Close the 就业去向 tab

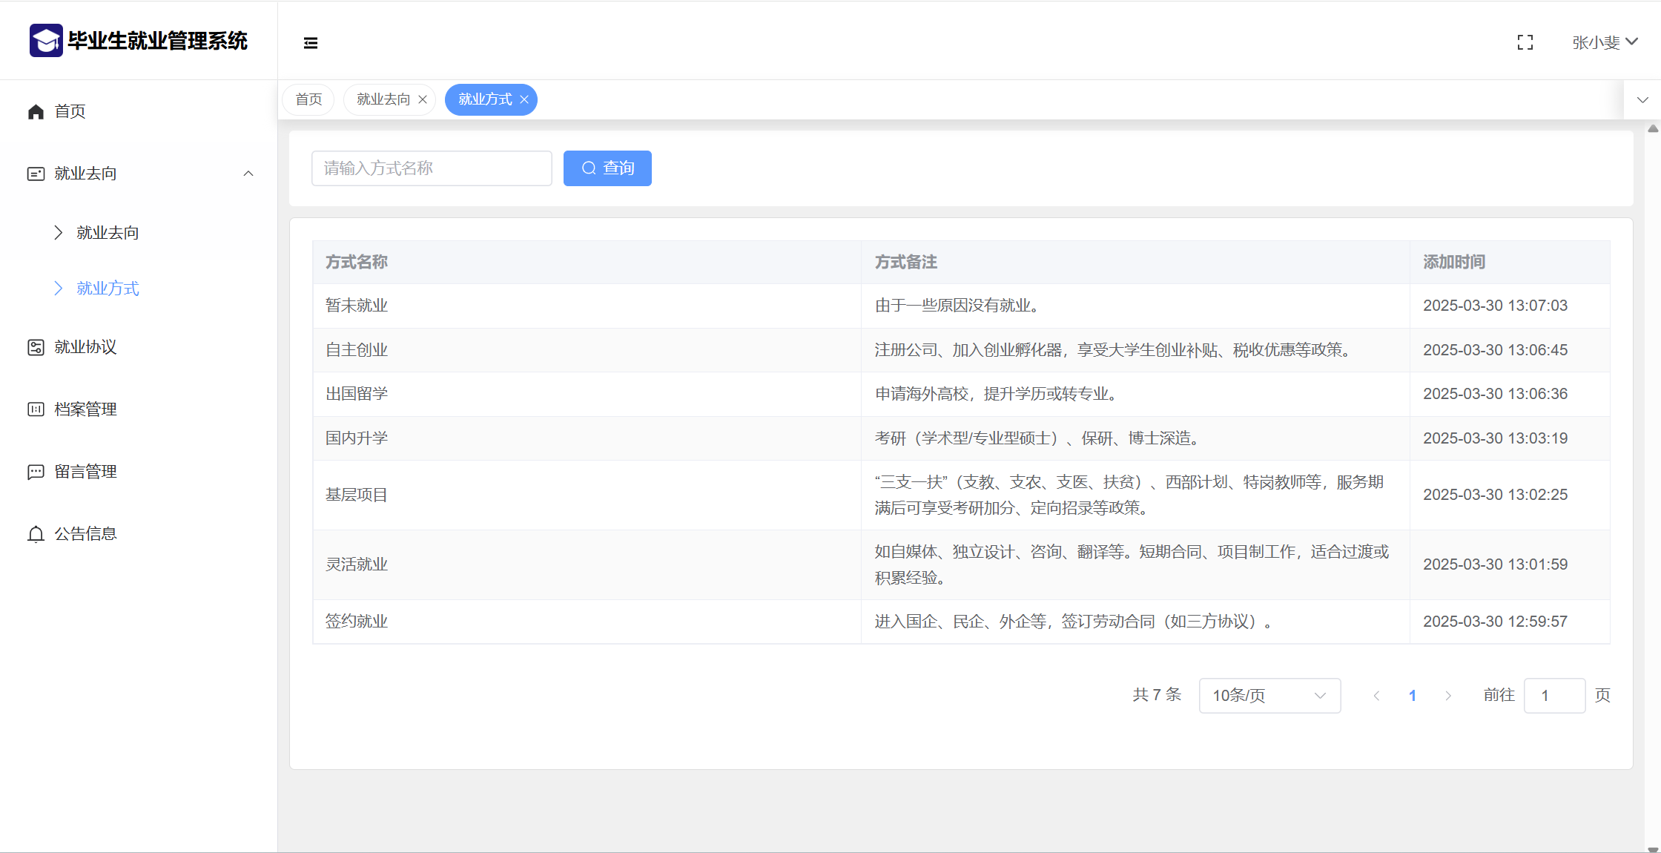[x=423, y=99]
